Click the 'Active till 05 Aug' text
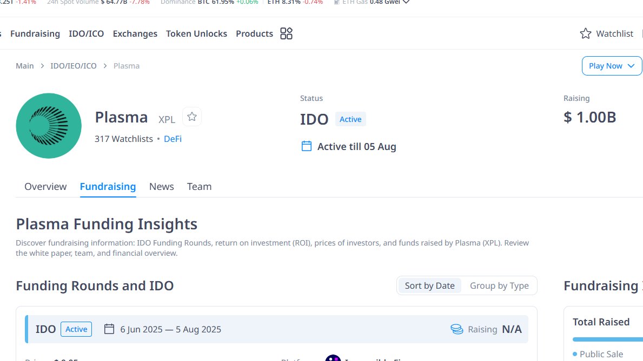Image resolution: width=643 pixels, height=361 pixels. [357, 147]
